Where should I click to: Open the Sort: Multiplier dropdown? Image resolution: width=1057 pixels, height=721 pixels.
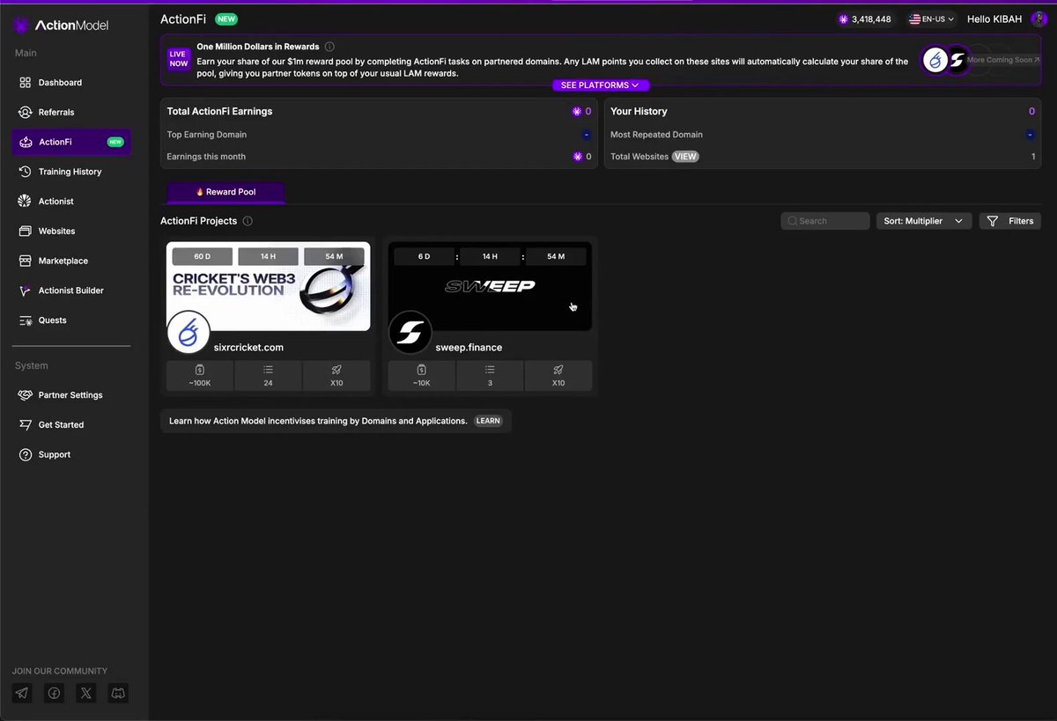tap(924, 221)
